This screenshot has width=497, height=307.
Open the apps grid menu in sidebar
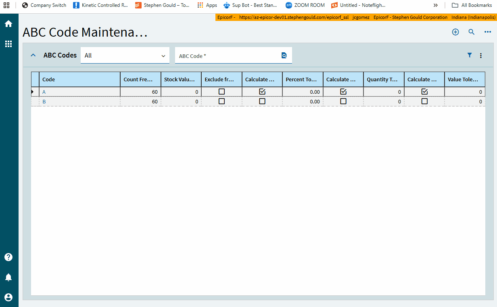click(8, 44)
